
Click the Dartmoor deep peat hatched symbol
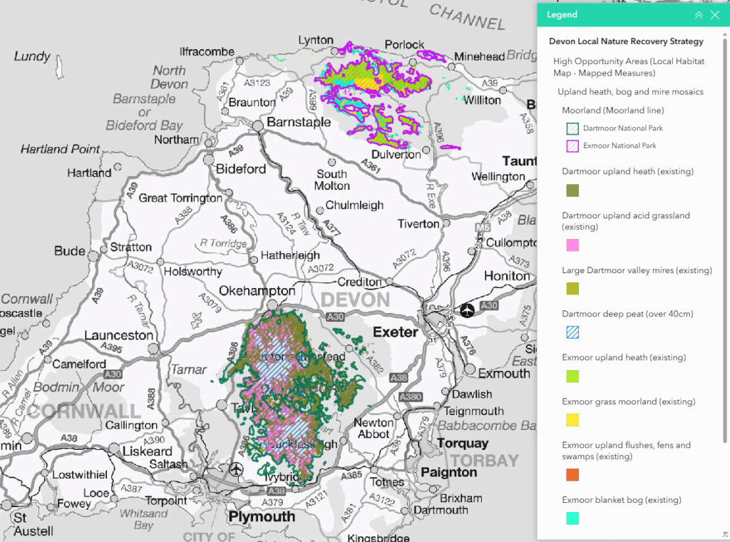tap(572, 332)
